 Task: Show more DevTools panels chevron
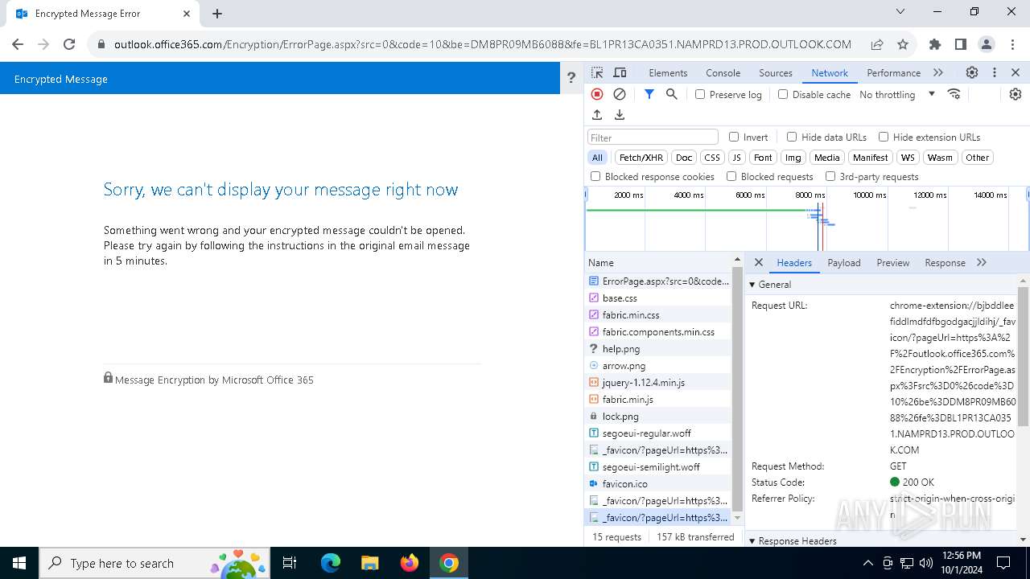click(x=938, y=72)
